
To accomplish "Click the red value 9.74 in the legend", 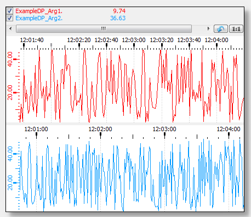I will (119, 11).
